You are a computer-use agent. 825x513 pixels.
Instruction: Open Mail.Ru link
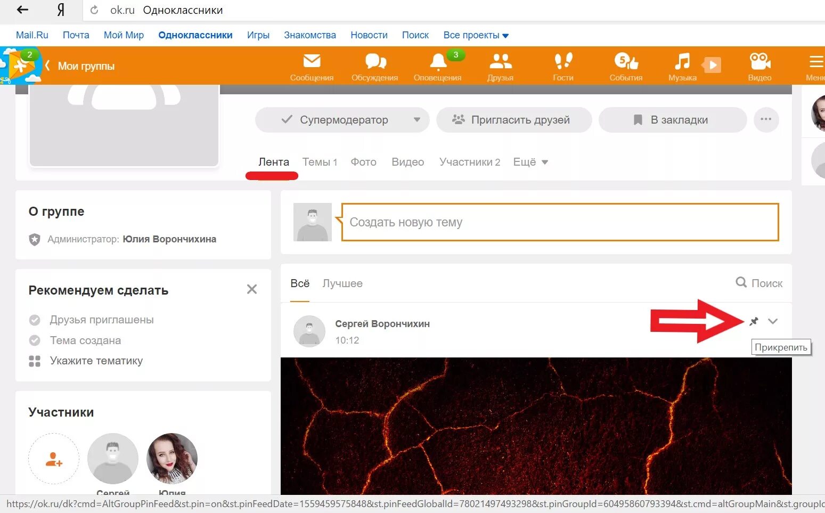pos(32,35)
